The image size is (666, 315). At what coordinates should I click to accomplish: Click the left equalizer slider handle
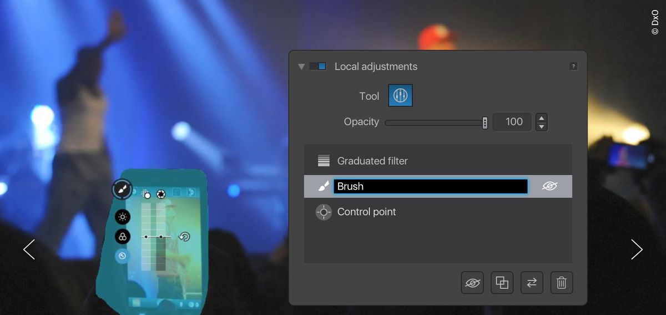146,237
